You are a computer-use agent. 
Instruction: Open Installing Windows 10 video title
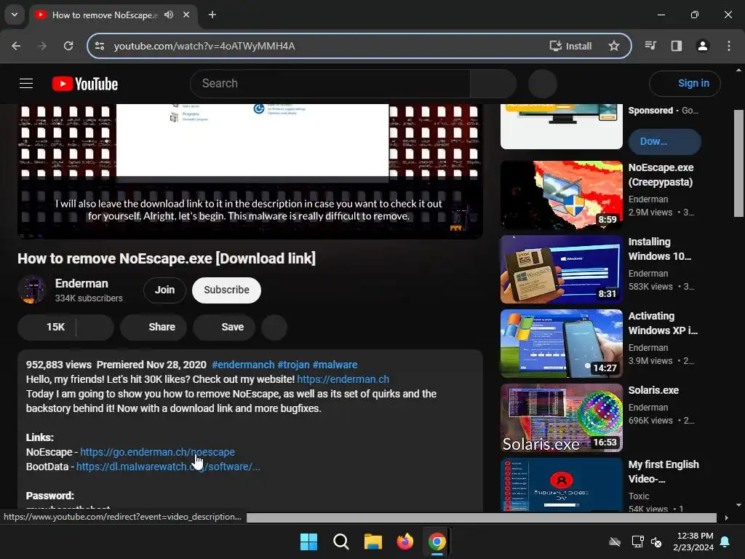[659, 249]
